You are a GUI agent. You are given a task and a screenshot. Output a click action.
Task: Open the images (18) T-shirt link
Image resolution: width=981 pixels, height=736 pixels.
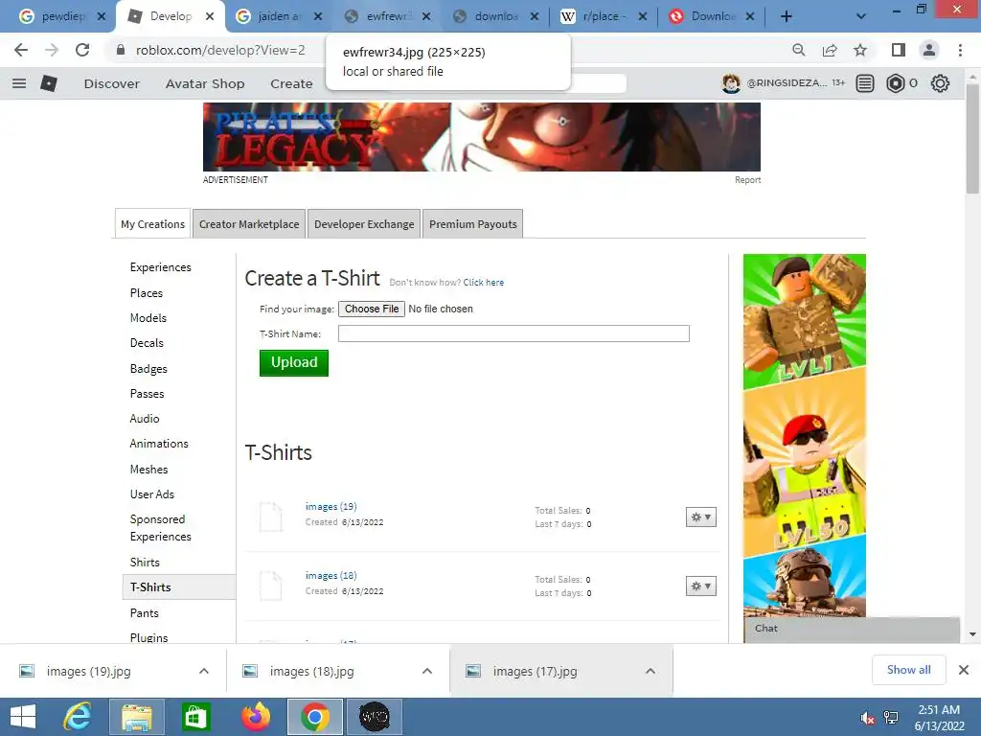pos(331,575)
